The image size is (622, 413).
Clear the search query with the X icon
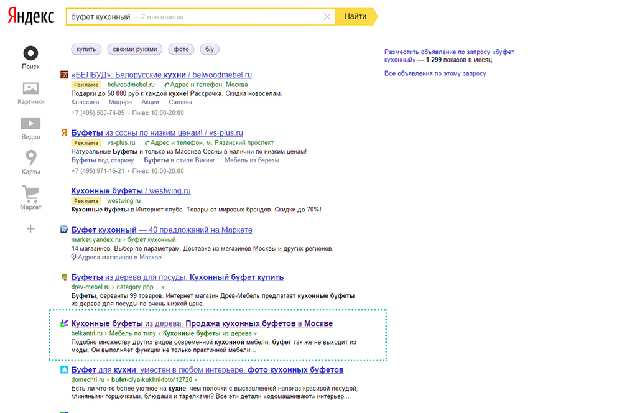tap(327, 17)
